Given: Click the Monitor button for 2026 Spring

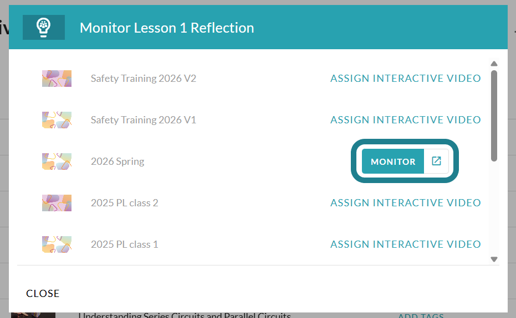Looking at the screenshot, I should point(393,161).
